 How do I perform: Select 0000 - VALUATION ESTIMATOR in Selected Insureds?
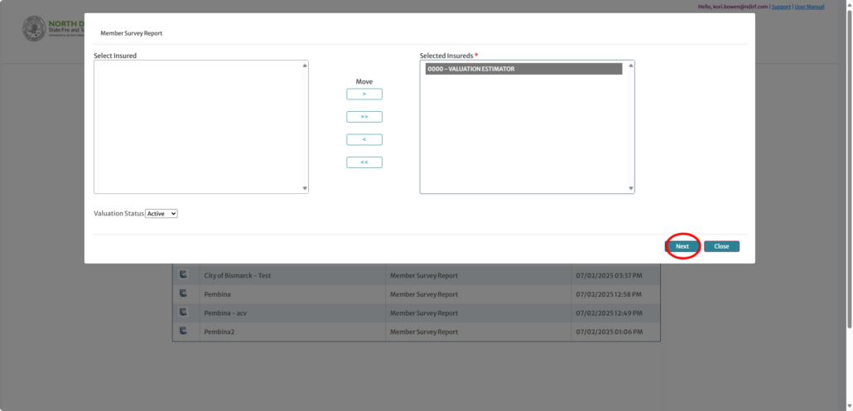(x=523, y=70)
